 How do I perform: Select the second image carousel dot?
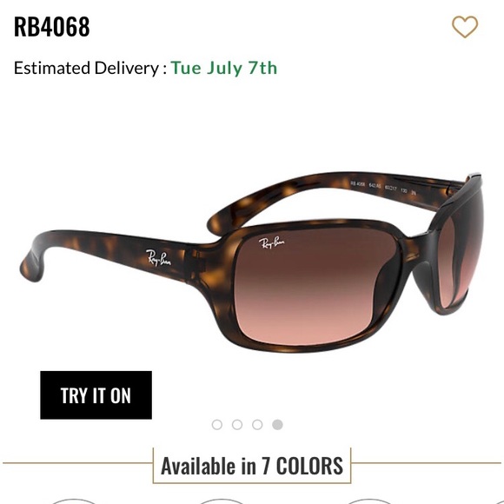click(x=237, y=425)
